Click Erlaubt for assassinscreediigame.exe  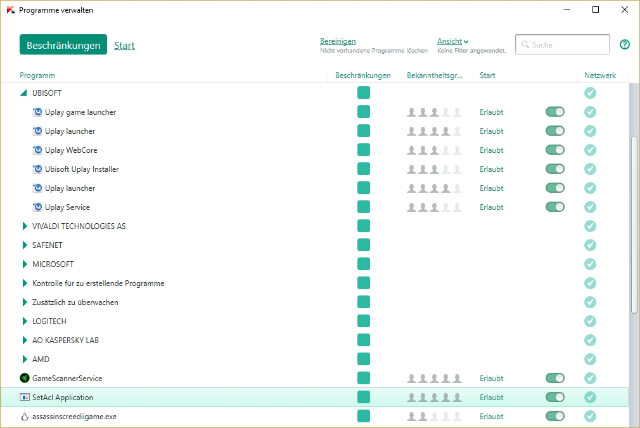coord(492,416)
